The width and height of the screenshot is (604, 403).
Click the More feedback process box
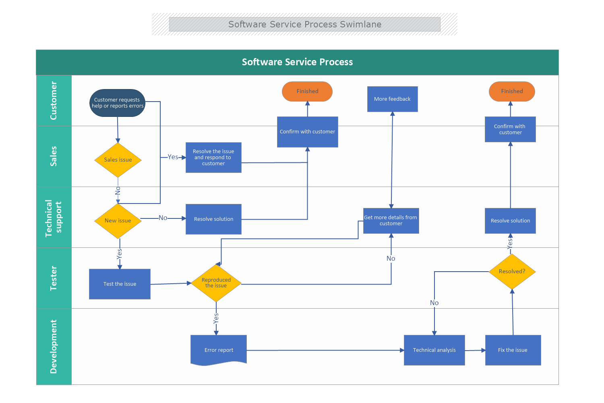tap(392, 99)
